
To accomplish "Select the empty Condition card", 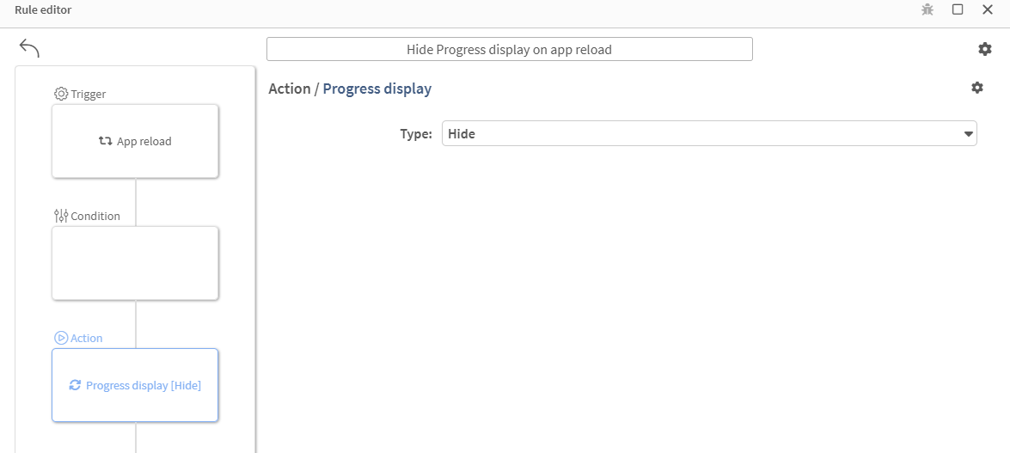I will point(135,263).
